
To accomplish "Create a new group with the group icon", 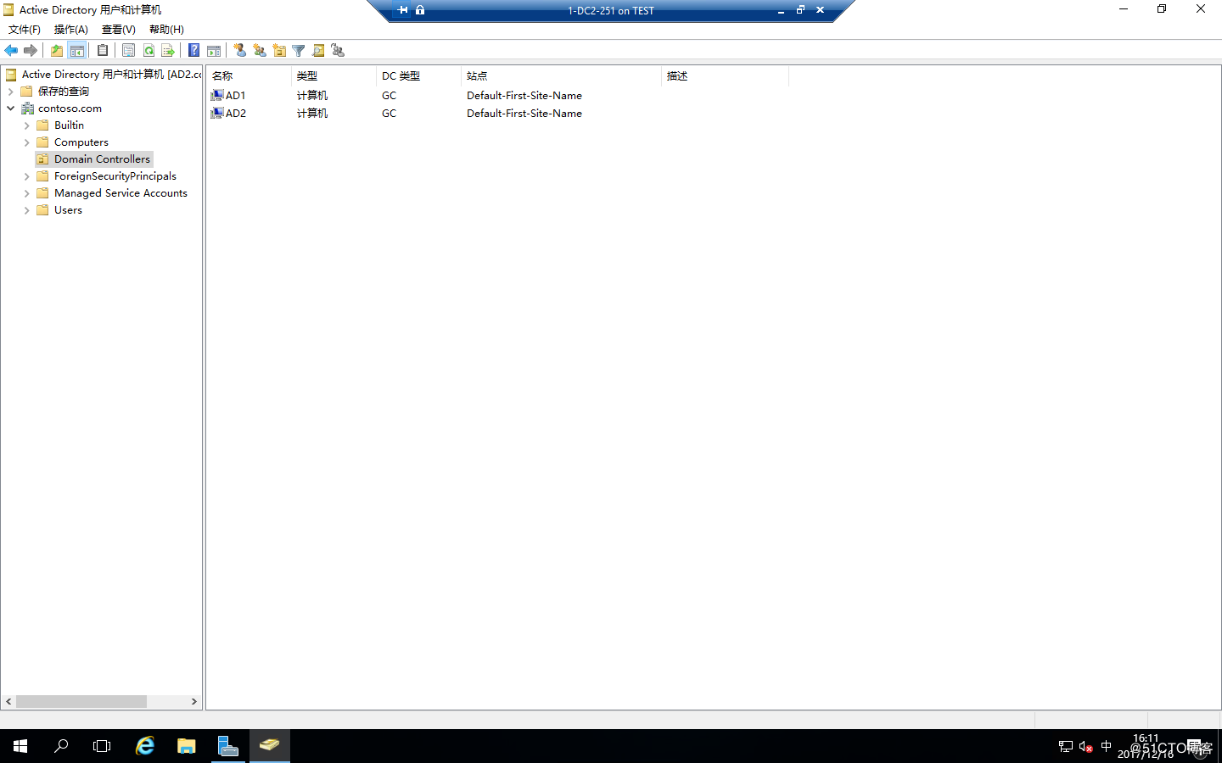I will coord(260,51).
